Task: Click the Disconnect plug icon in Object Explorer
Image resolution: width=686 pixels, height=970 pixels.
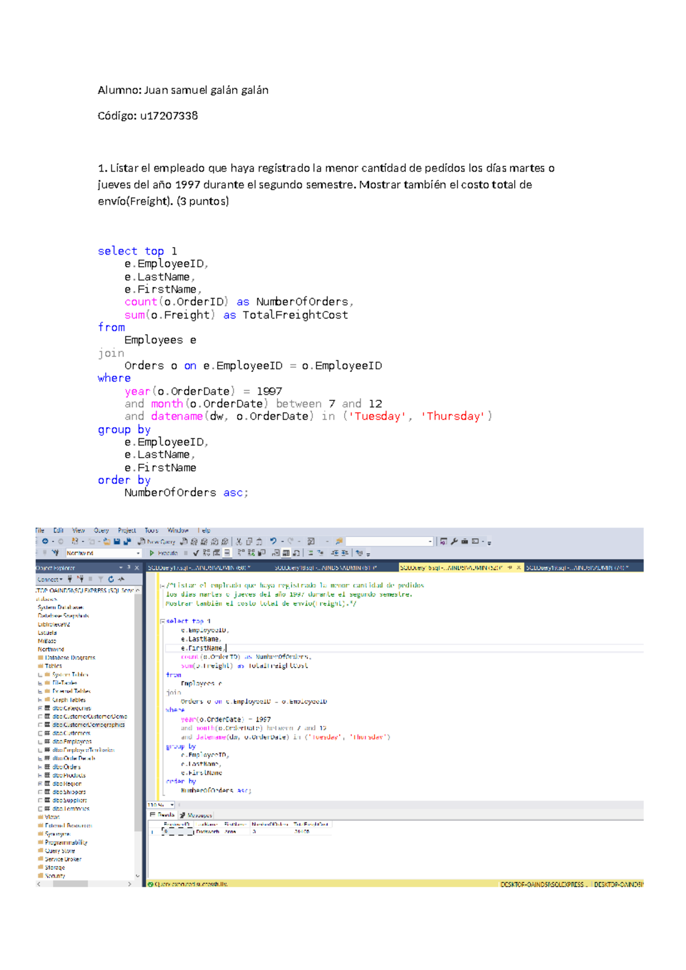Action: tap(80, 579)
